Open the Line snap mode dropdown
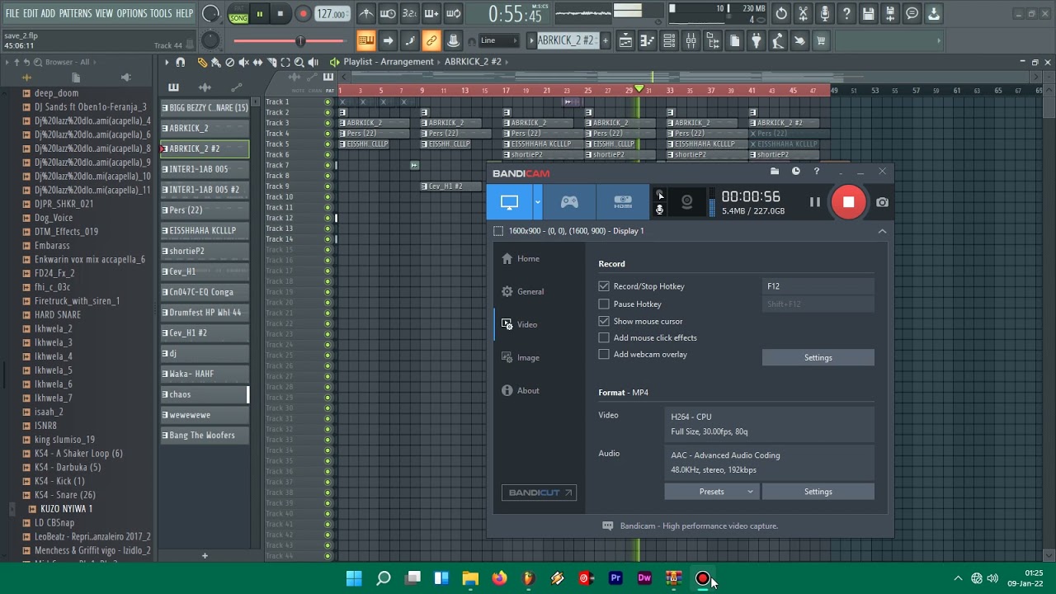 [x=497, y=40]
